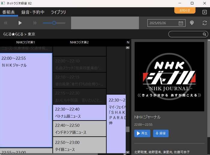Switch to the 録音・予約中 tab
Screen dimensions: 210x155
coord(33,12)
